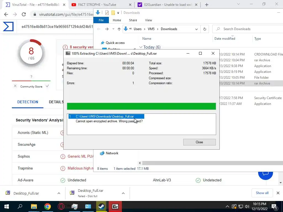Switch to FACT STROPHE YouTube tab
The width and height of the screenshot is (283, 212).
point(97,4)
